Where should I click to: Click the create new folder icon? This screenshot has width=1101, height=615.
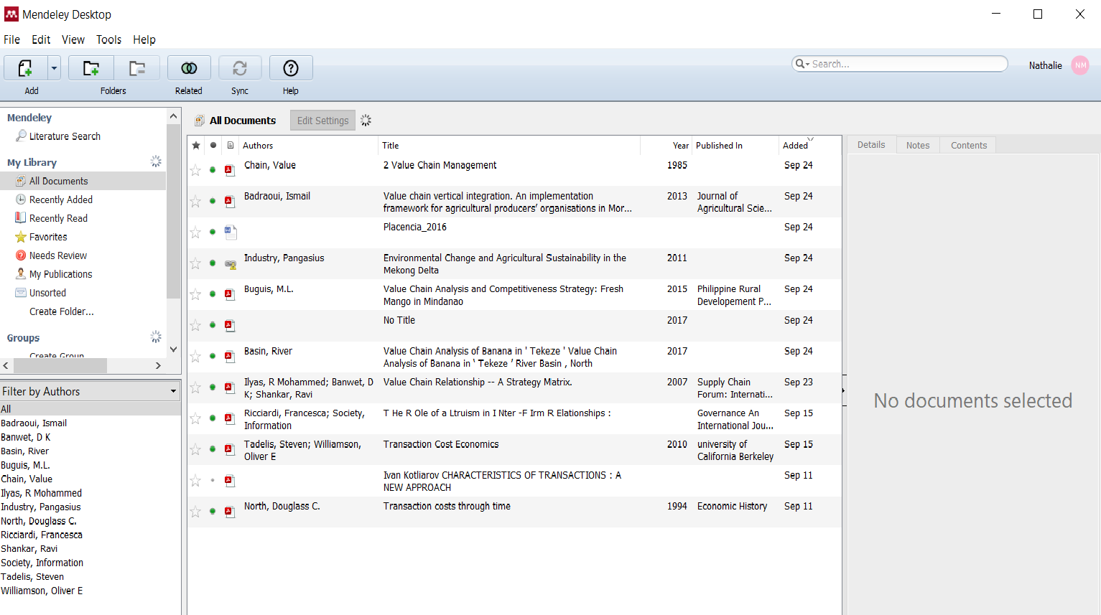coord(91,68)
